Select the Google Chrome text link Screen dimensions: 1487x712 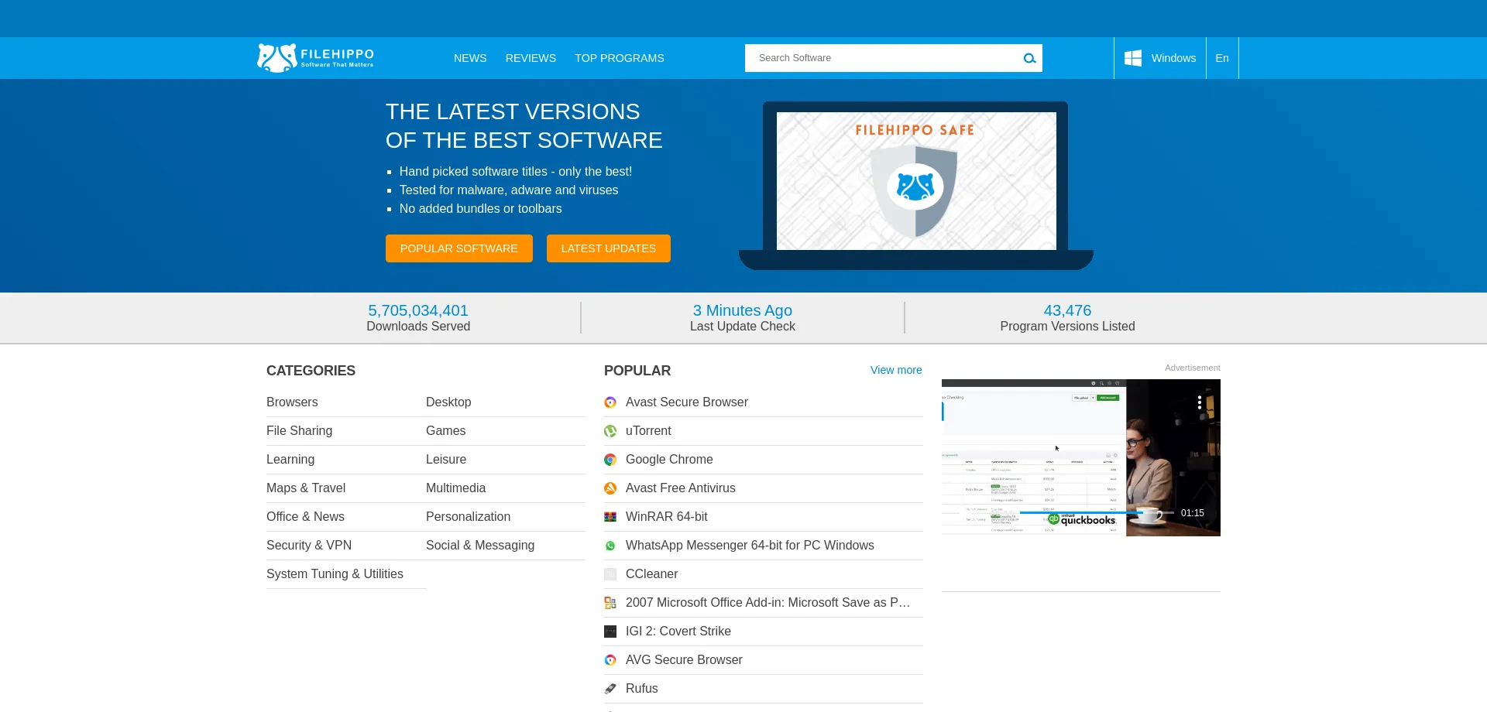click(x=669, y=460)
